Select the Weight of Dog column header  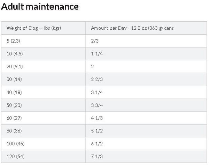click(44, 28)
